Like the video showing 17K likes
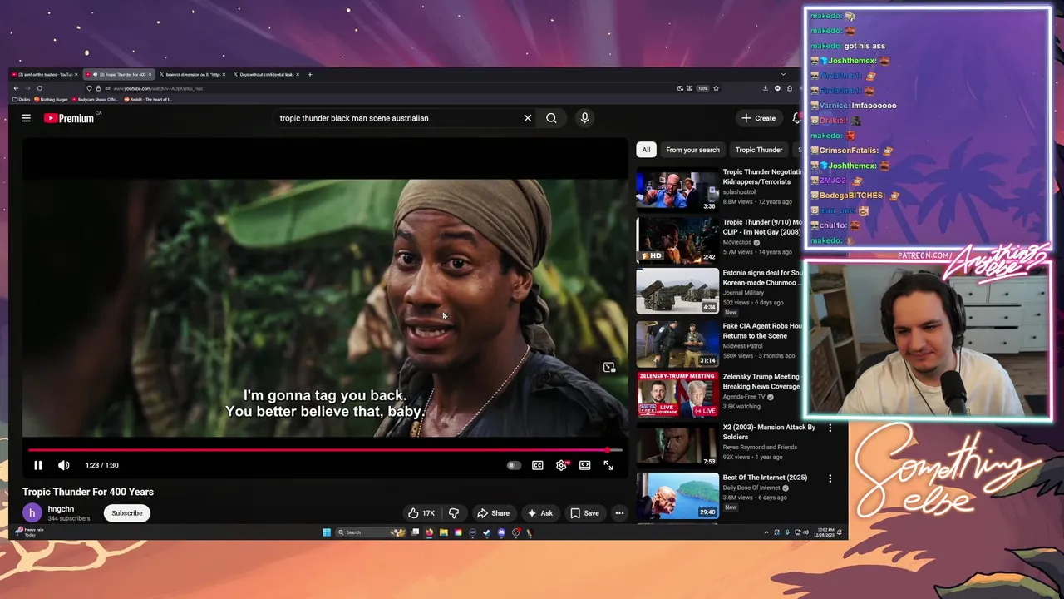This screenshot has height=599, width=1064. pyautogui.click(x=421, y=513)
